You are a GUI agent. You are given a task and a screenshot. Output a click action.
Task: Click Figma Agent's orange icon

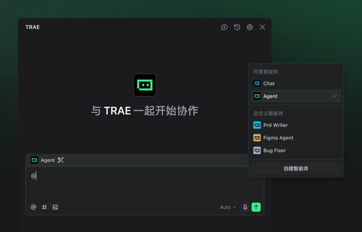click(x=257, y=138)
